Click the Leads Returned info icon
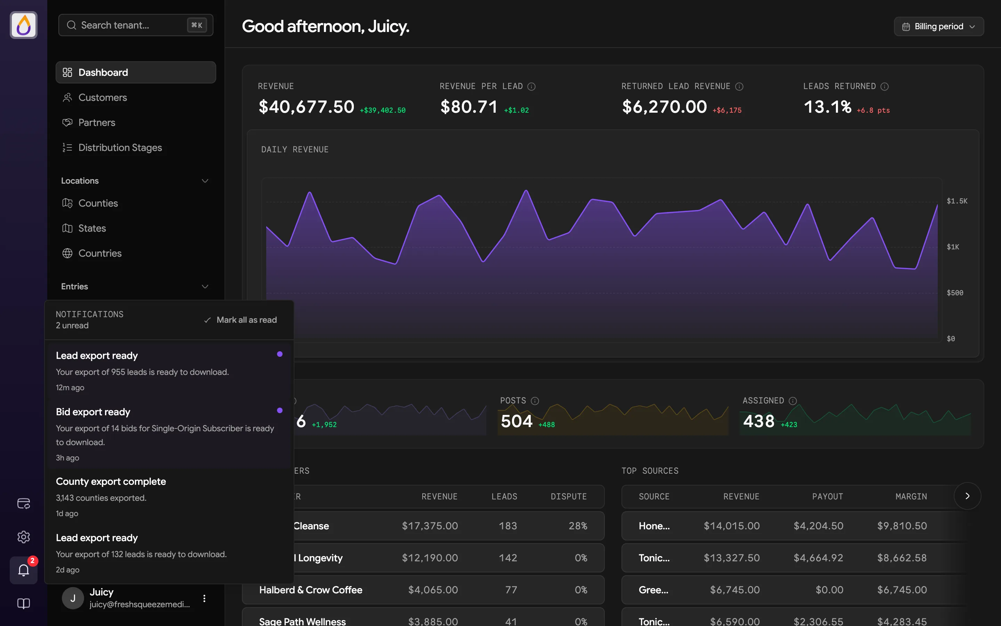 click(884, 86)
